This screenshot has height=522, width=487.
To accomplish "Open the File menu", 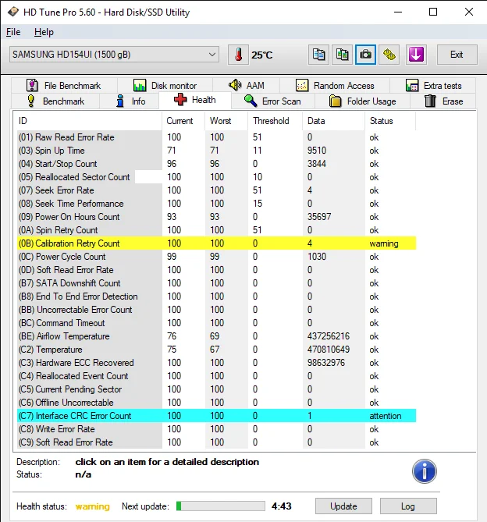I will click(x=13, y=32).
